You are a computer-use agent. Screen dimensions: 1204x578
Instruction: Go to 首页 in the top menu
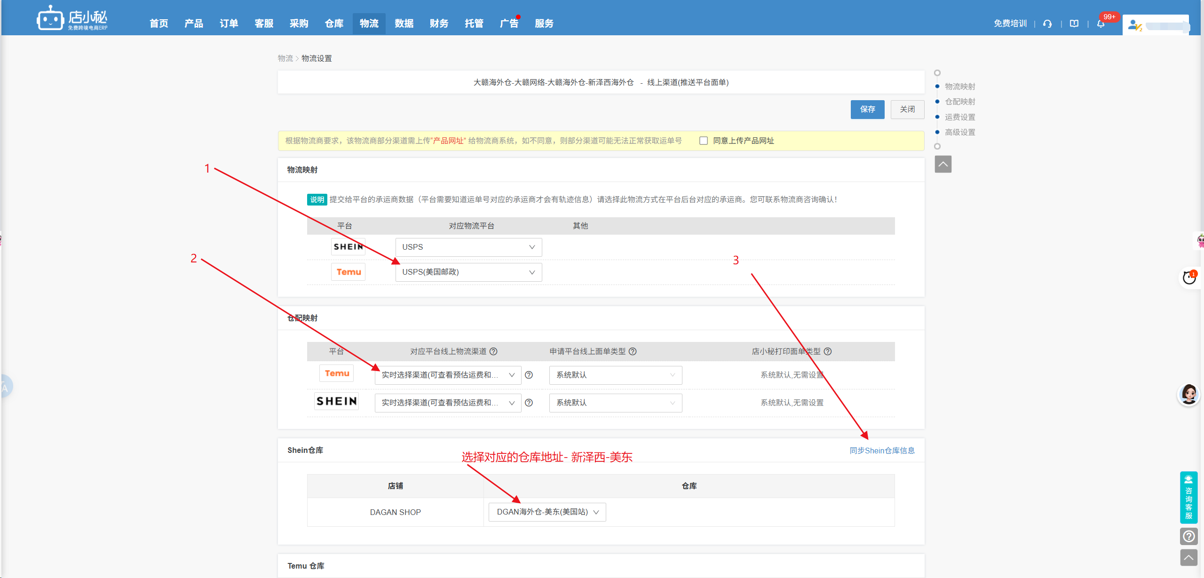coord(159,24)
